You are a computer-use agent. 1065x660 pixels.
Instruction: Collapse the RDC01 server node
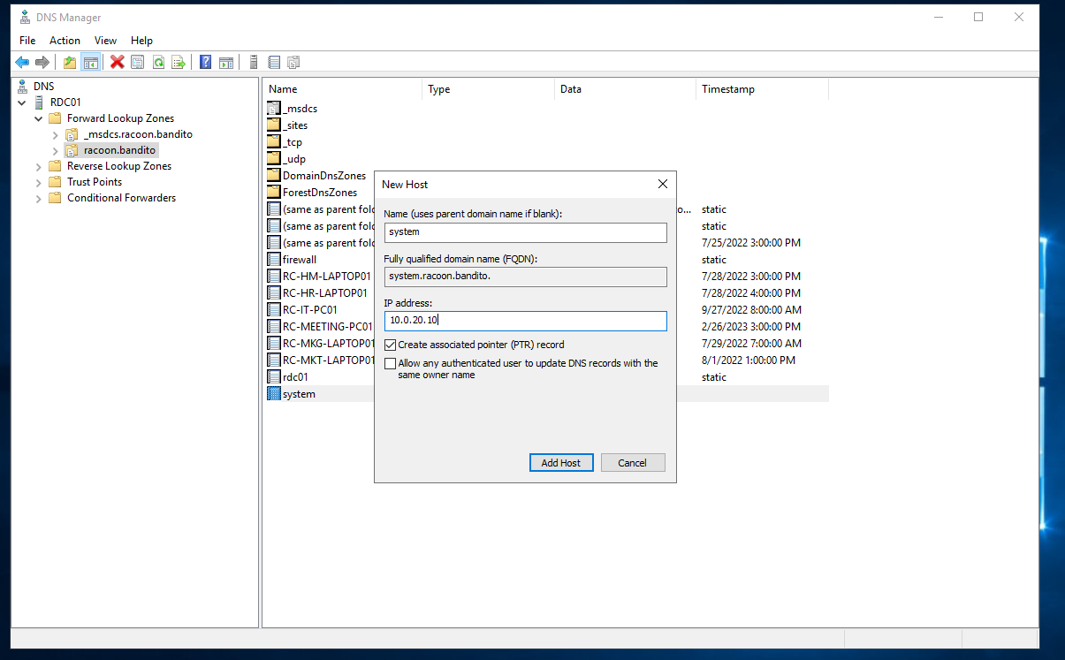tap(22, 102)
